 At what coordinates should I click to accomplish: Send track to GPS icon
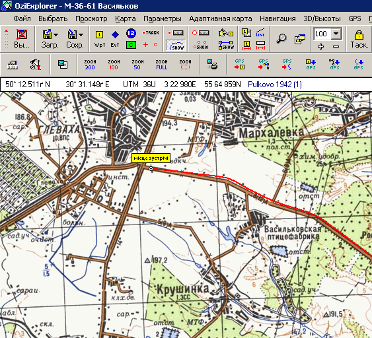pos(287,65)
